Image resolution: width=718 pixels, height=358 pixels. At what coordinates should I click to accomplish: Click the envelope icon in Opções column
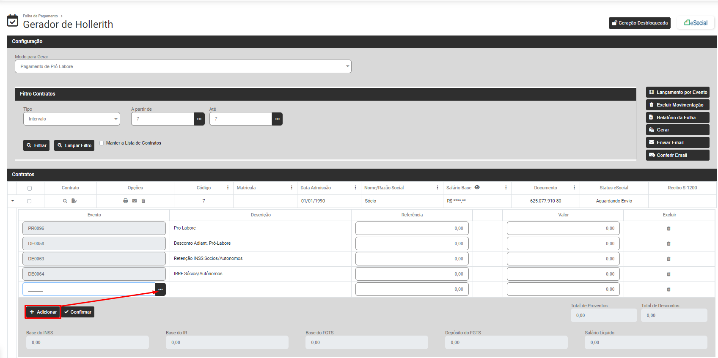coord(135,201)
